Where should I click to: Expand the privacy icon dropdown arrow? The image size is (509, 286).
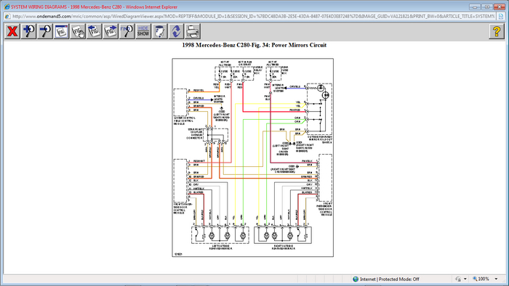tap(465, 279)
